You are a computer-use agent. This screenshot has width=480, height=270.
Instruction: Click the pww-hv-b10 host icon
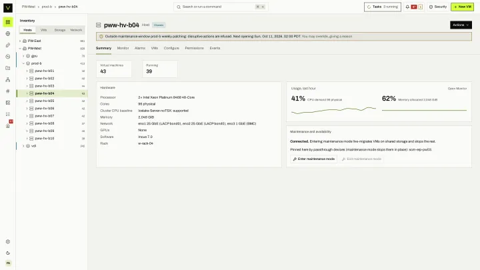pos(31,139)
